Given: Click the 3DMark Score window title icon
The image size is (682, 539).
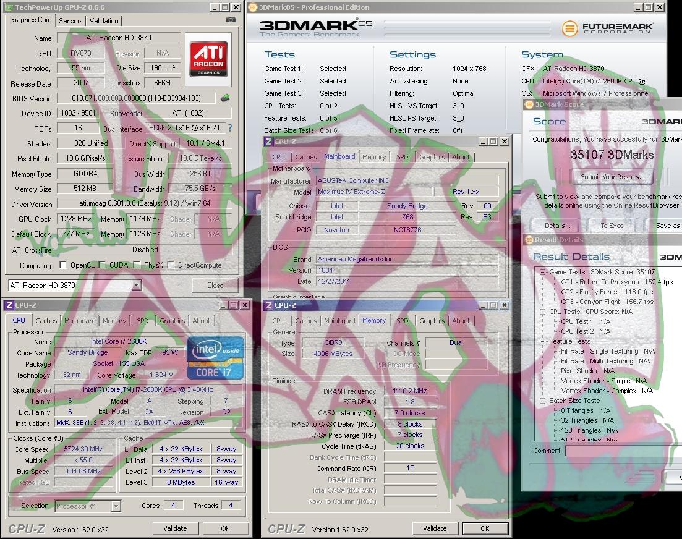Looking at the screenshot, I should click(529, 104).
